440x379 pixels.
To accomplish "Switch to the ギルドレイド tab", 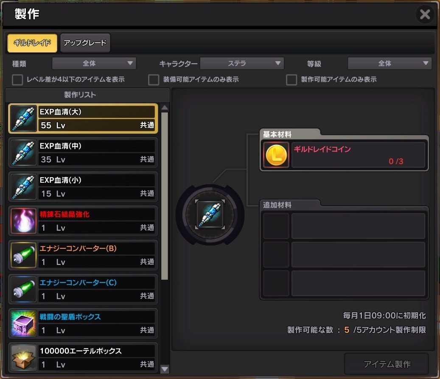I will click(32, 43).
